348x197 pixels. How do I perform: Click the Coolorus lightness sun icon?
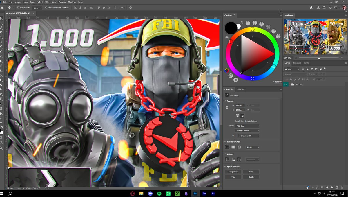click(x=227, y=37)
